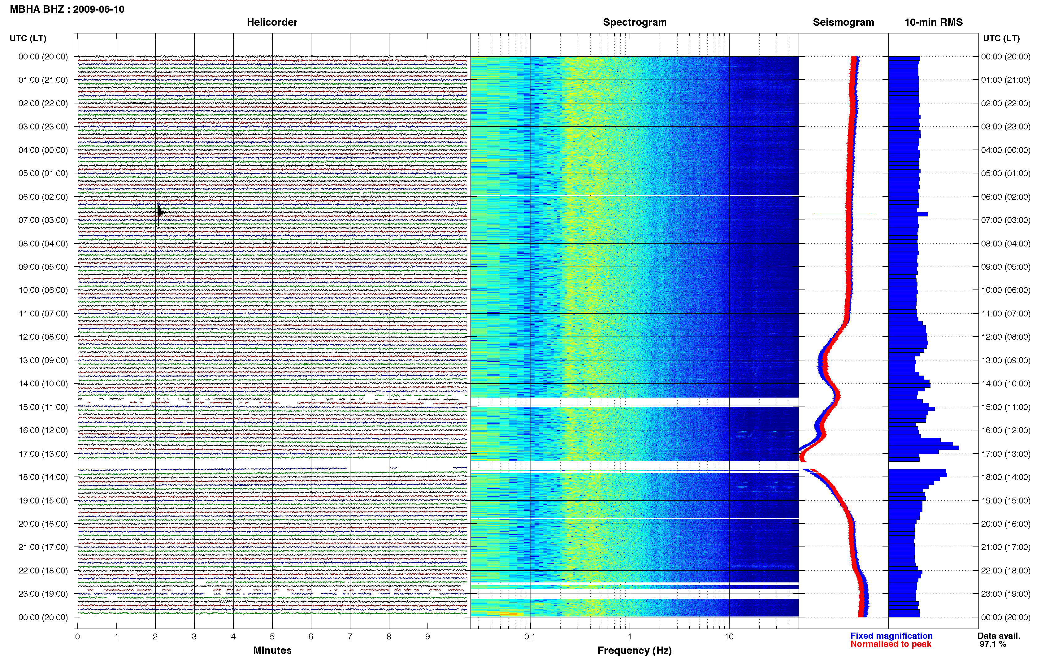Click the tallest RMS bar near 17:00
The width and height of the screenshot is (1058, 662).
pyautogui.click(x=924, y=448)
